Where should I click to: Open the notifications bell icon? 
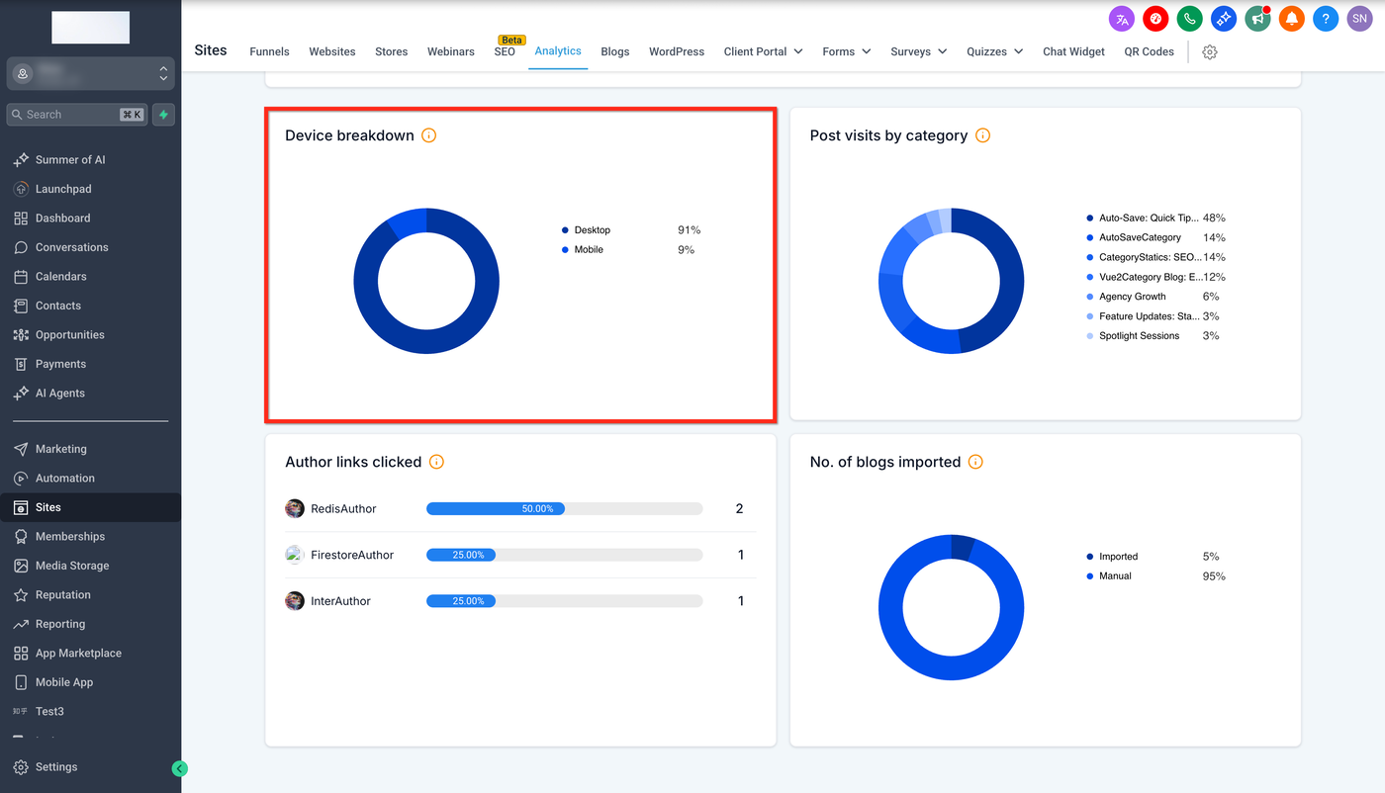(1291, 19)
